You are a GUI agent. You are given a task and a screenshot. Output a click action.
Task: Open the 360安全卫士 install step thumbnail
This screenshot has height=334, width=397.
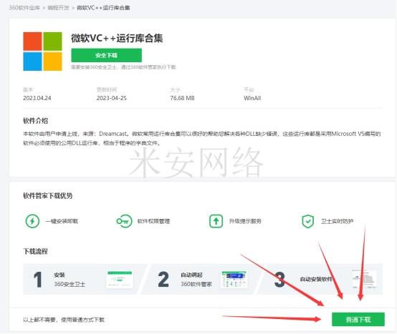(x=120, y=280)
